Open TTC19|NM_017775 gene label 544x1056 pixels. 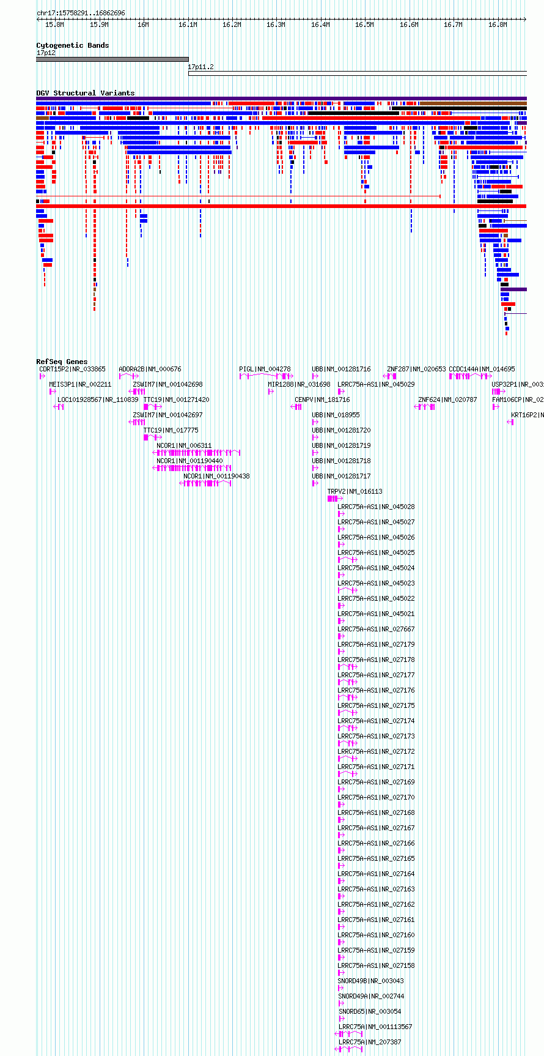point(171,430)
